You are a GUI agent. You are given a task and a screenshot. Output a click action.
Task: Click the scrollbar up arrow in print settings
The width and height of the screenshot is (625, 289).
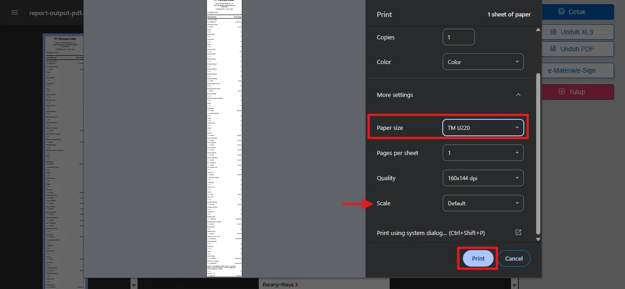538,30
